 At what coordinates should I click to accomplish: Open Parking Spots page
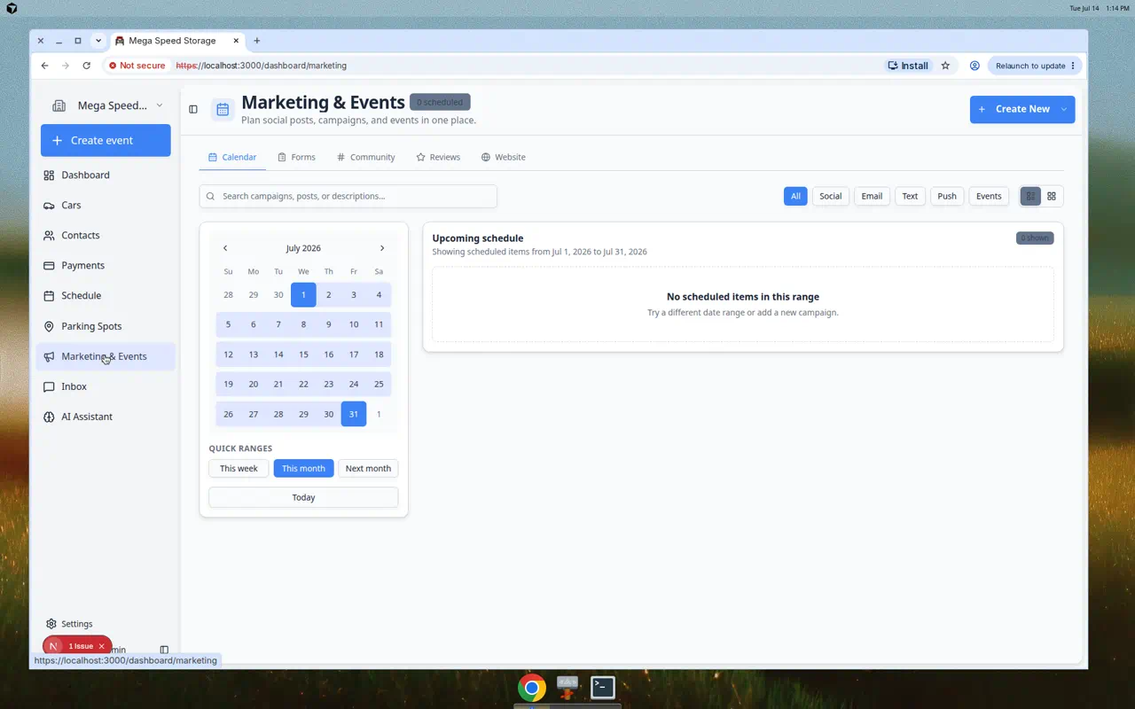click(106, 326)
